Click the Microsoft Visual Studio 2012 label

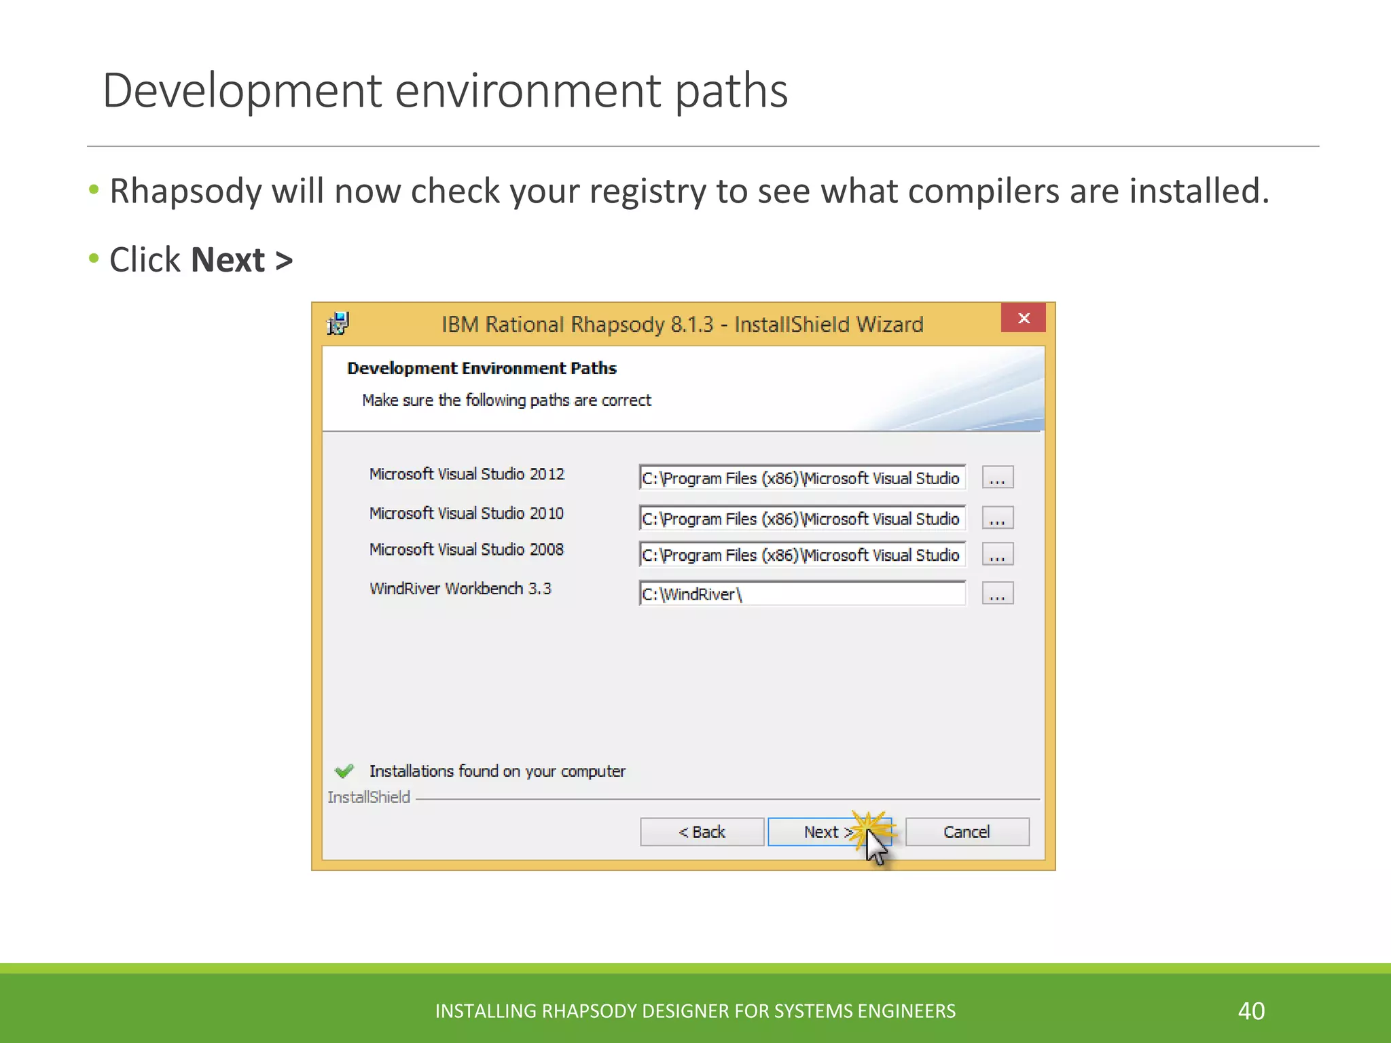pos(467,474)
